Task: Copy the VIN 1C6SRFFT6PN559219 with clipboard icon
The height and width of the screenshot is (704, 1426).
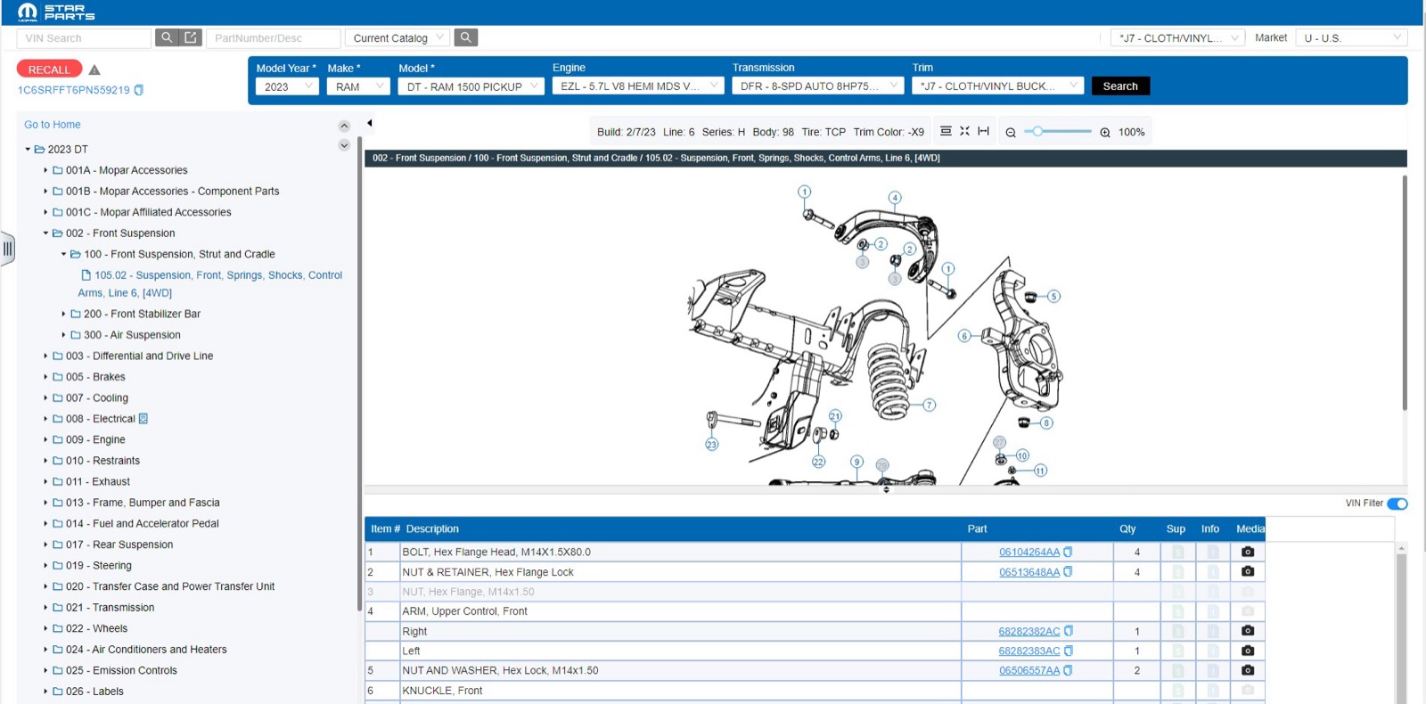Action: pyautogui.click(x=138, y=90)
